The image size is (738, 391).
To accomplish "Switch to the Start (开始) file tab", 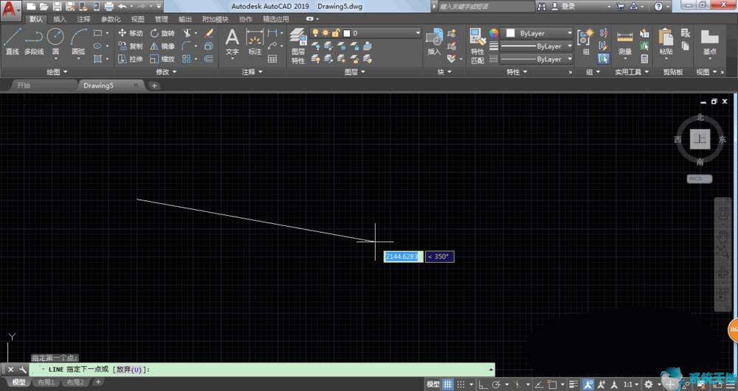I will [42, 85].
